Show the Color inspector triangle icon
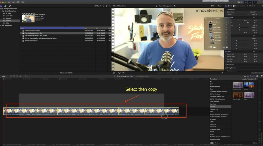 tap(229, 6)
